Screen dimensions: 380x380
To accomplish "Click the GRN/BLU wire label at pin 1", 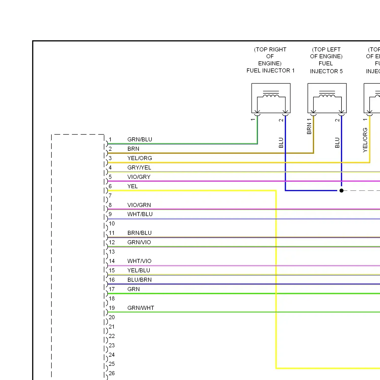I will click(140, 140).
